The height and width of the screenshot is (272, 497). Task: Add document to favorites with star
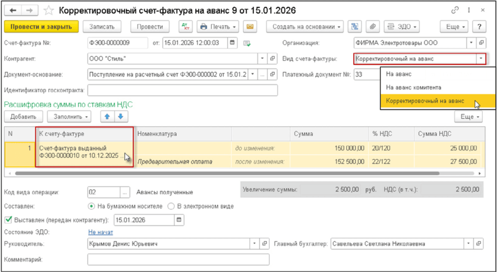(49, 10)
